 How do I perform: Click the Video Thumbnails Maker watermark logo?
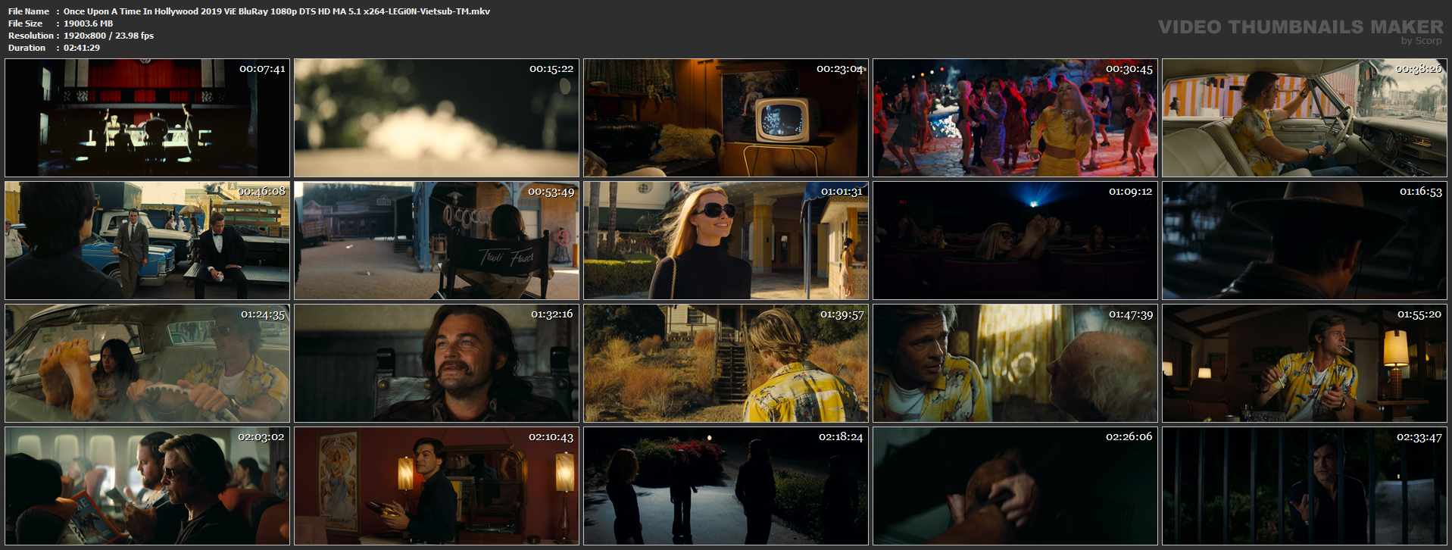[1301, 31]
